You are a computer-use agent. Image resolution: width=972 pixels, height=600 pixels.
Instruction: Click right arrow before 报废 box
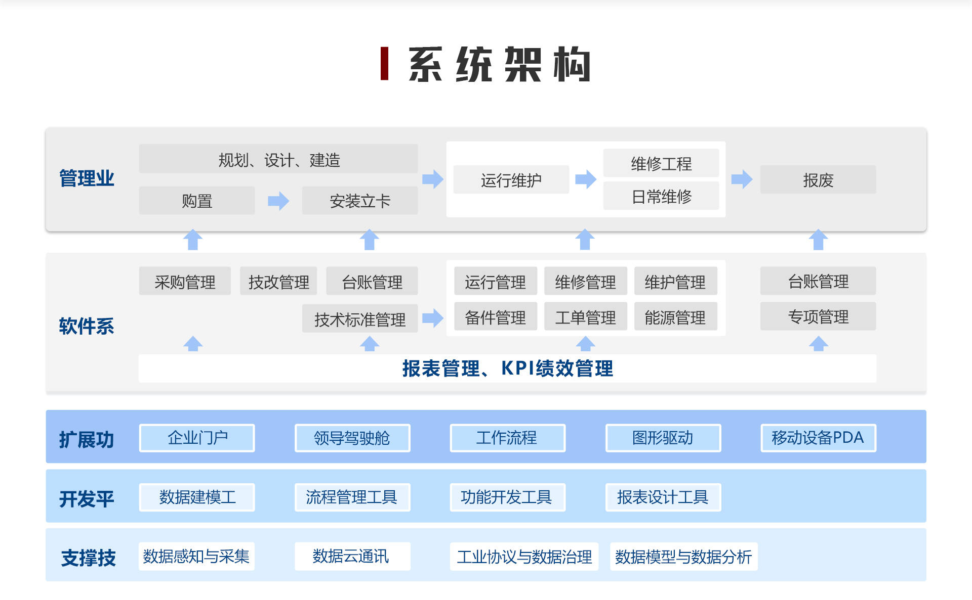(742, 179)
